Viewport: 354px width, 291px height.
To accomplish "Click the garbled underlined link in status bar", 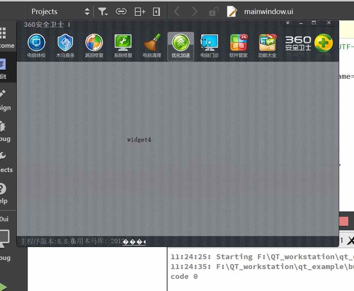I will coord(134,242).
